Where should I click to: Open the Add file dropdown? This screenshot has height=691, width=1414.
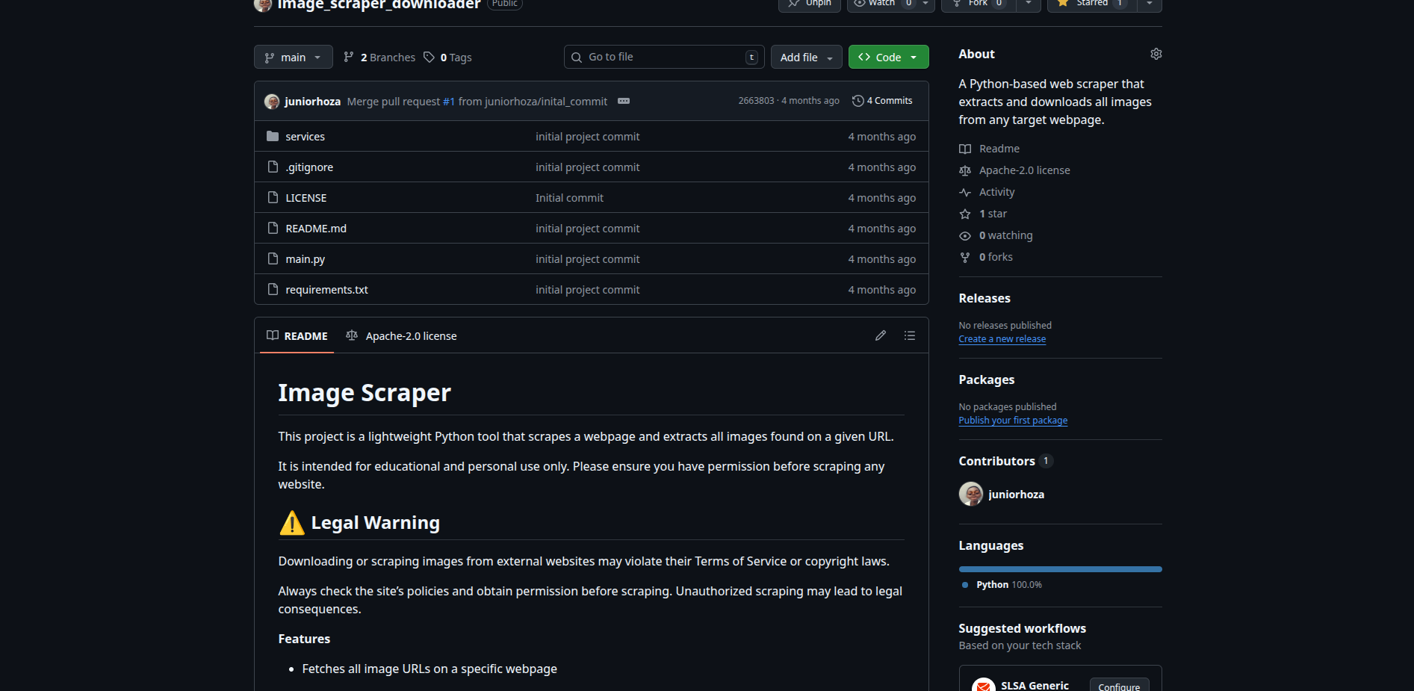(x=806, y=57)
